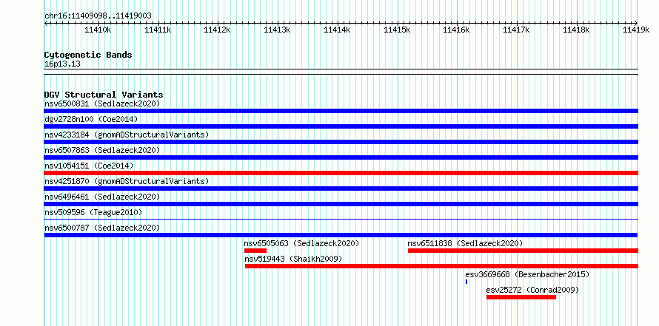Select nsv6496461 (Sedlazeck2020) label

[x=102, y=197]
